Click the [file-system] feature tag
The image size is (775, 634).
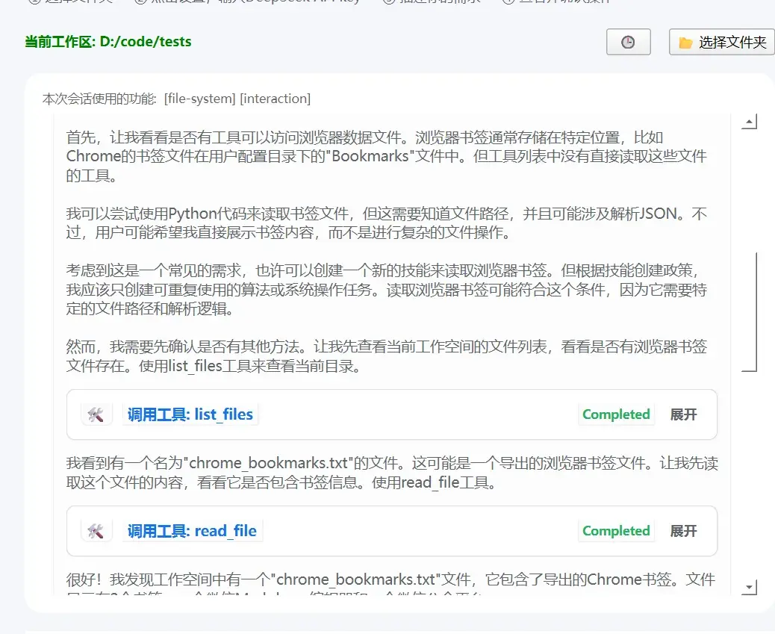coord(200,99)
